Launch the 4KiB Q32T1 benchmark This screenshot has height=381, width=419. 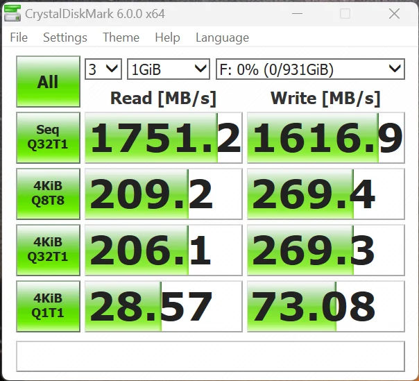[x=48, y=250]
